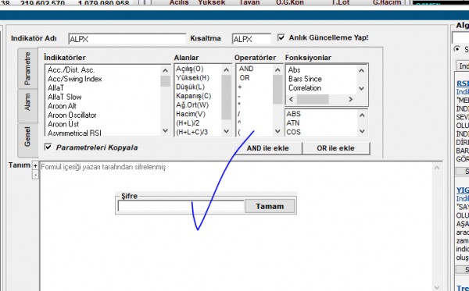Select the division slash operator
This screenshot has width=469, height=291.
[x=239, y=114]
